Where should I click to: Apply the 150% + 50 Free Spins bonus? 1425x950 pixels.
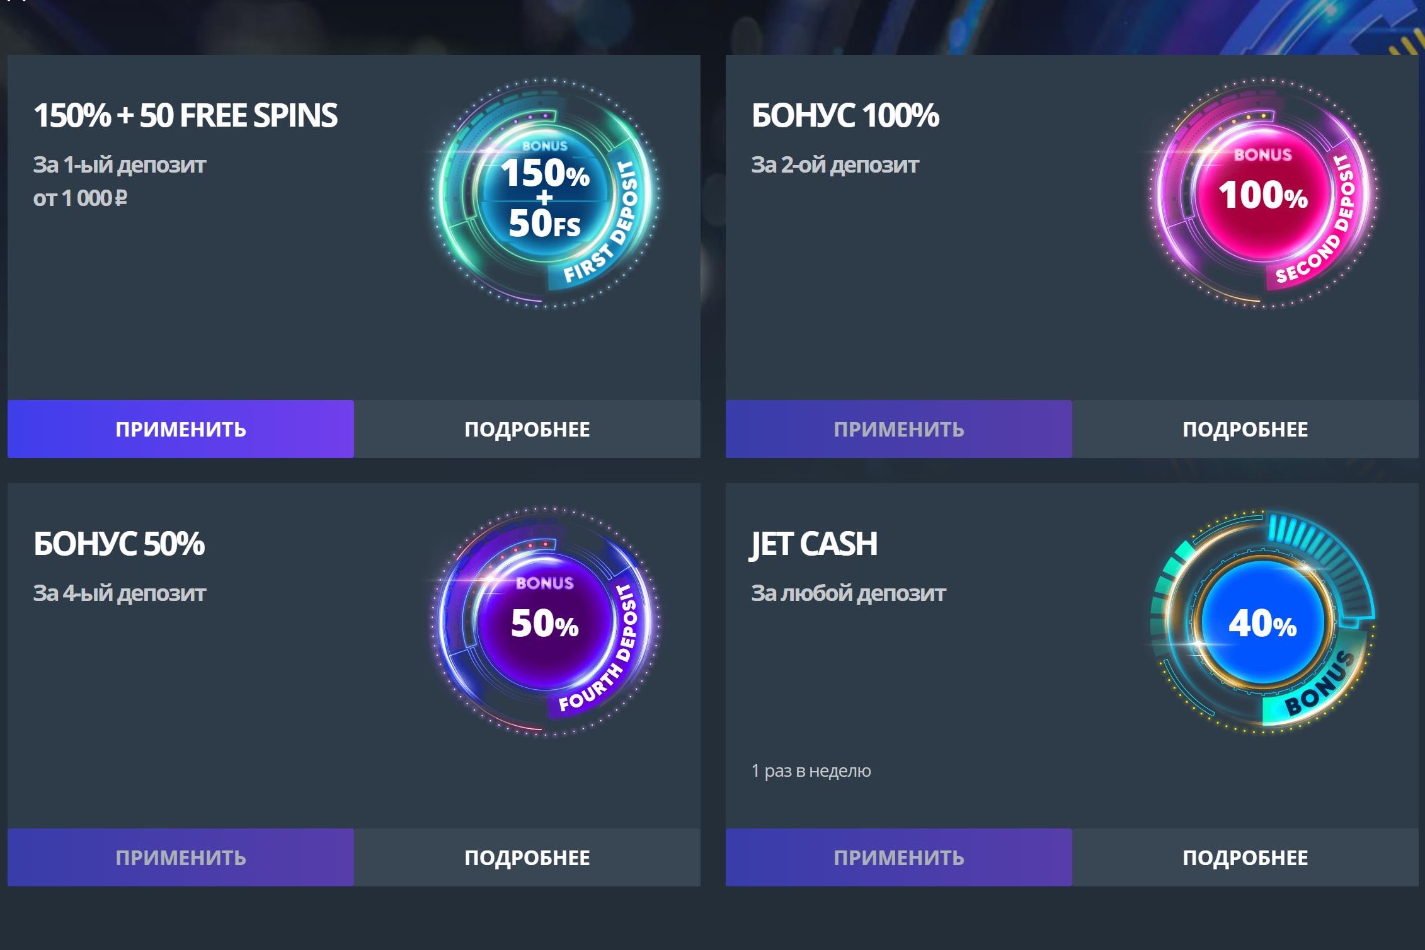point(181,429)
